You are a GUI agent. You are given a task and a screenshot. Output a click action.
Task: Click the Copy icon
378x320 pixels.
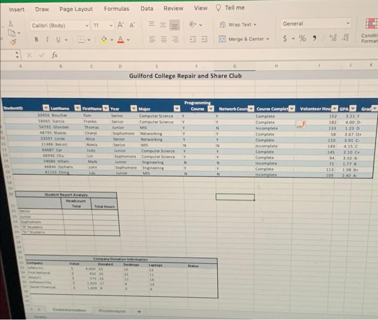click(11, 32)
